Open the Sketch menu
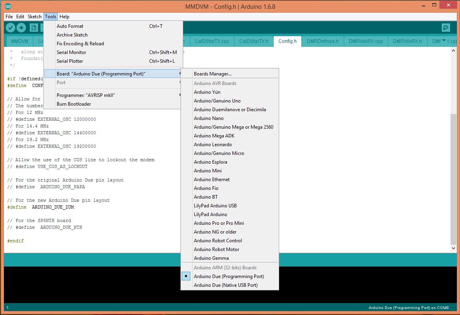Image resolution: width=460 pixels, height=315 pixels. point(34,16)
